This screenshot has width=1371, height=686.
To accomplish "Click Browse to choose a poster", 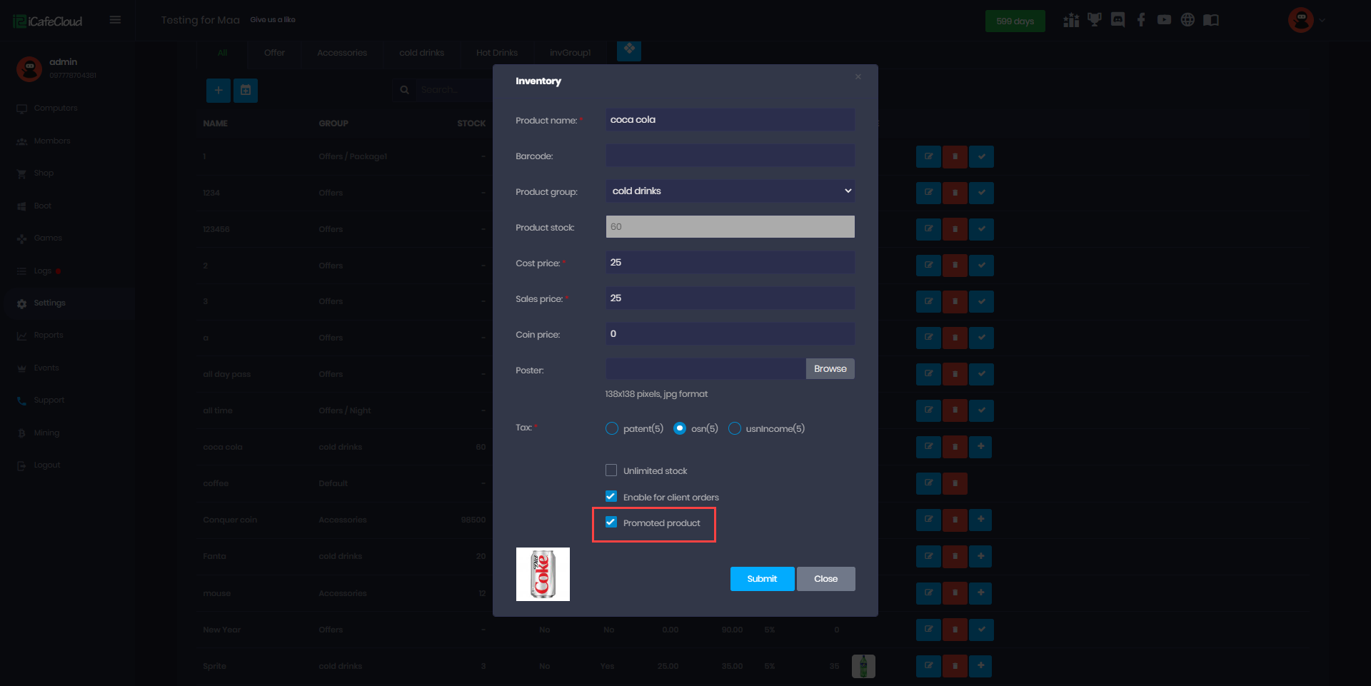I will [x=830, y=369].
